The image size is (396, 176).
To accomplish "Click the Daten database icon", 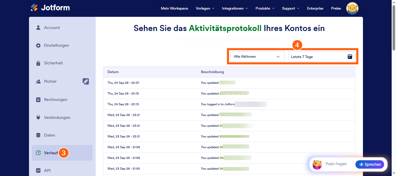I will click(38, 135).
